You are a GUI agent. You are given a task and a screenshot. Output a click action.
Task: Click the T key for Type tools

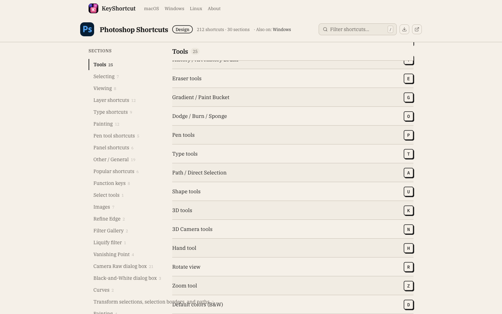pyautogui.click(x=409, y=154)
